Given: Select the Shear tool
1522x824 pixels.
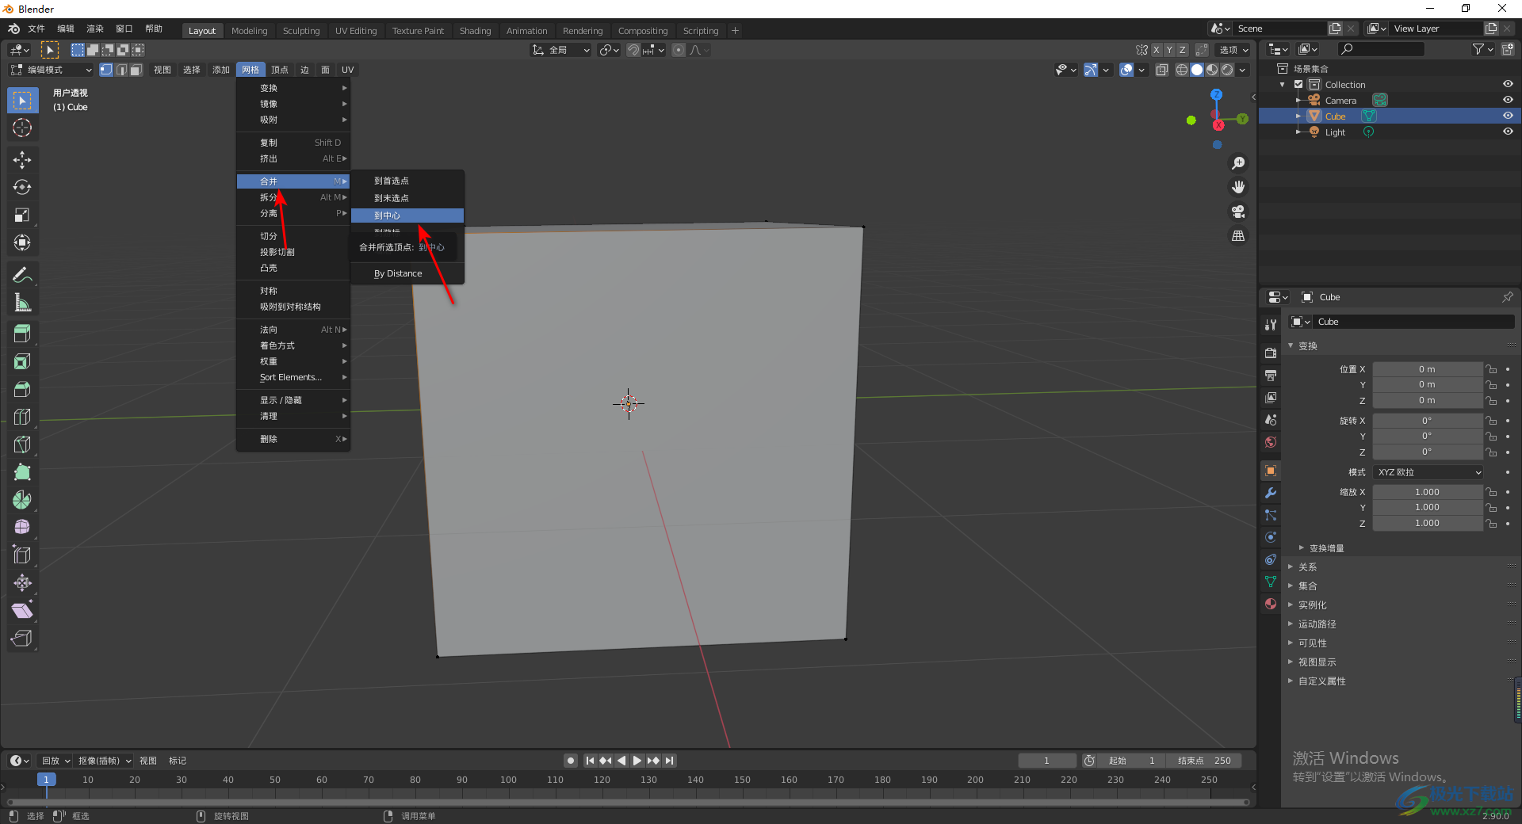Looking at the screenshot, I should (22, 611).
